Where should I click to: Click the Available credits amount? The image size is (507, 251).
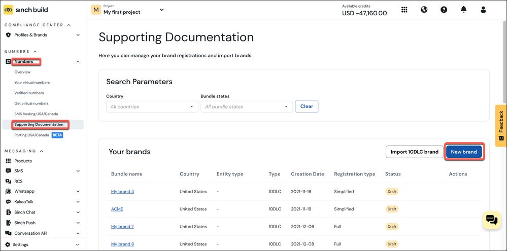364,13
